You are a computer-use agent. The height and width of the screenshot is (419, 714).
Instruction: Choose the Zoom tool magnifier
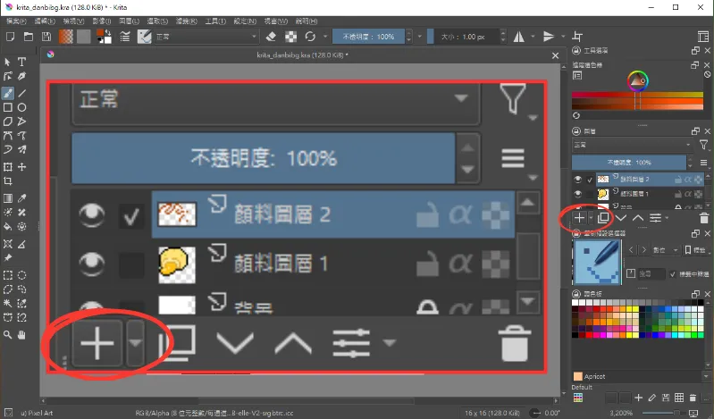(8, 335)
